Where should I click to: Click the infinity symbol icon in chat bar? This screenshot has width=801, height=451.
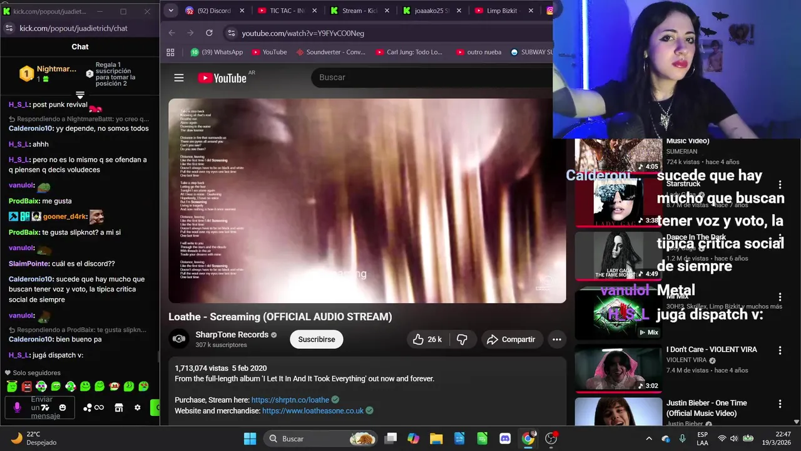(x=99, y=408)
